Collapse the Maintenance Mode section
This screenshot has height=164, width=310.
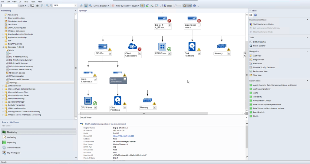[x=307, y=20]
